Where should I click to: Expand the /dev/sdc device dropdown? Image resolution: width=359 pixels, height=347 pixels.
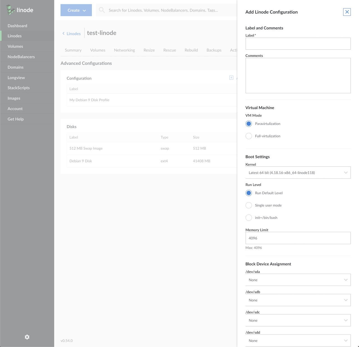click(298, 320)
